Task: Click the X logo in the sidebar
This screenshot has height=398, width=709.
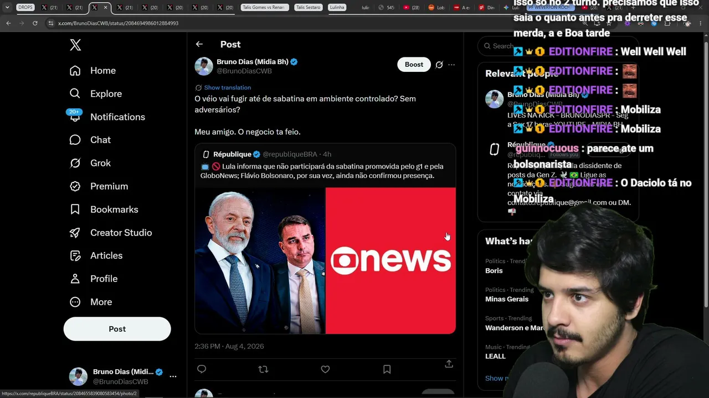Action: [x=75, y=45]
